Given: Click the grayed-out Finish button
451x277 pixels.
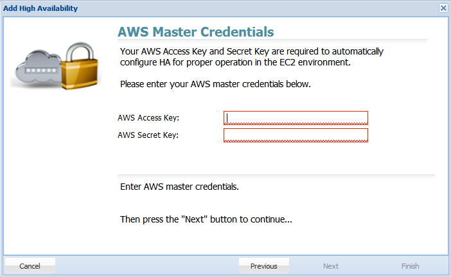Looking at the screenshot, I should coord(410,266).
